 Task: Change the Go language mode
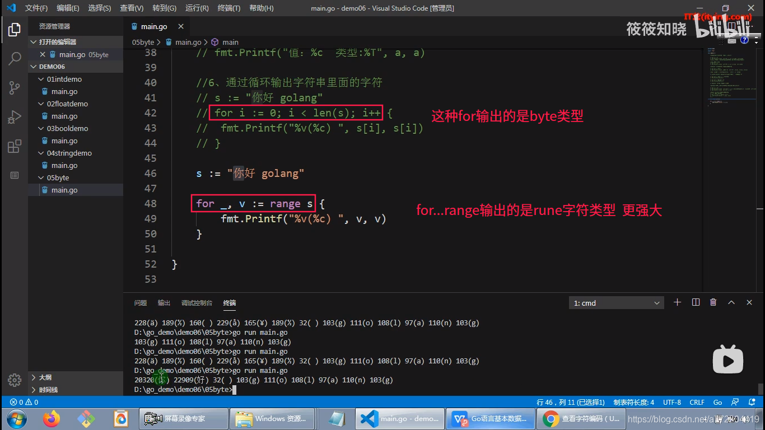coord(717,402)
